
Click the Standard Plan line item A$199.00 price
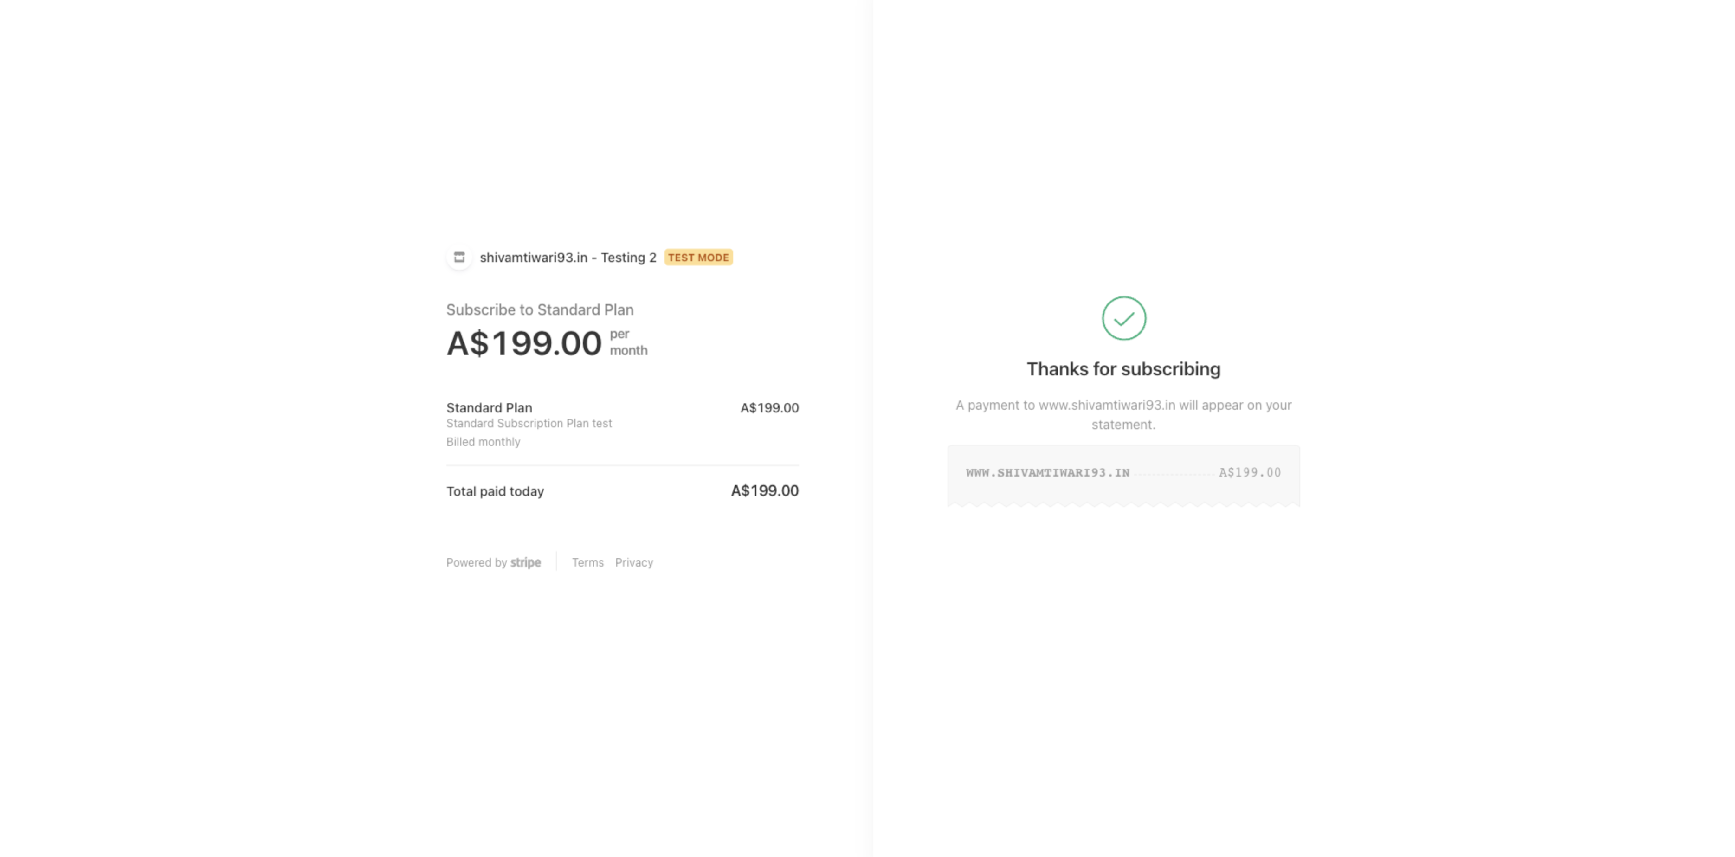click(x=769, y=407)
